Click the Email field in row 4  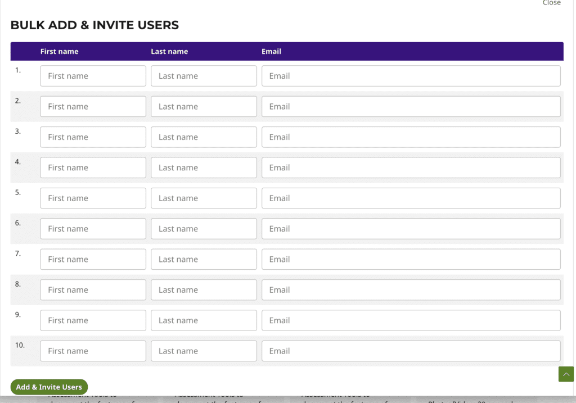(411, 167)
